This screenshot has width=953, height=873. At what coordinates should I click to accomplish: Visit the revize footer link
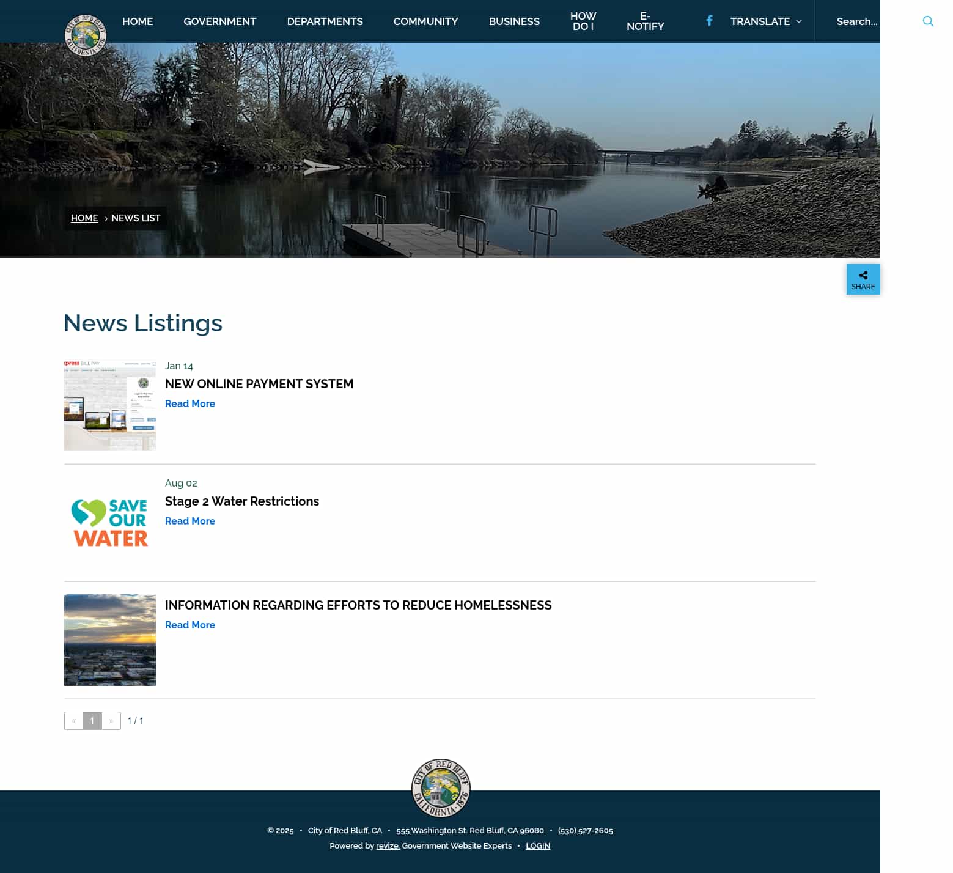tap(388, 846)
